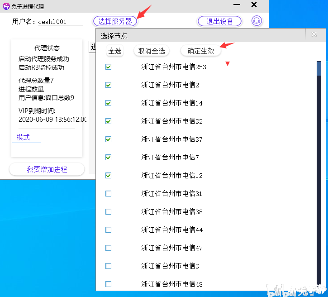Screen dimensions: 328x297
Task: Minimize the 兔子进程代理 window
Action: (237, 5)
